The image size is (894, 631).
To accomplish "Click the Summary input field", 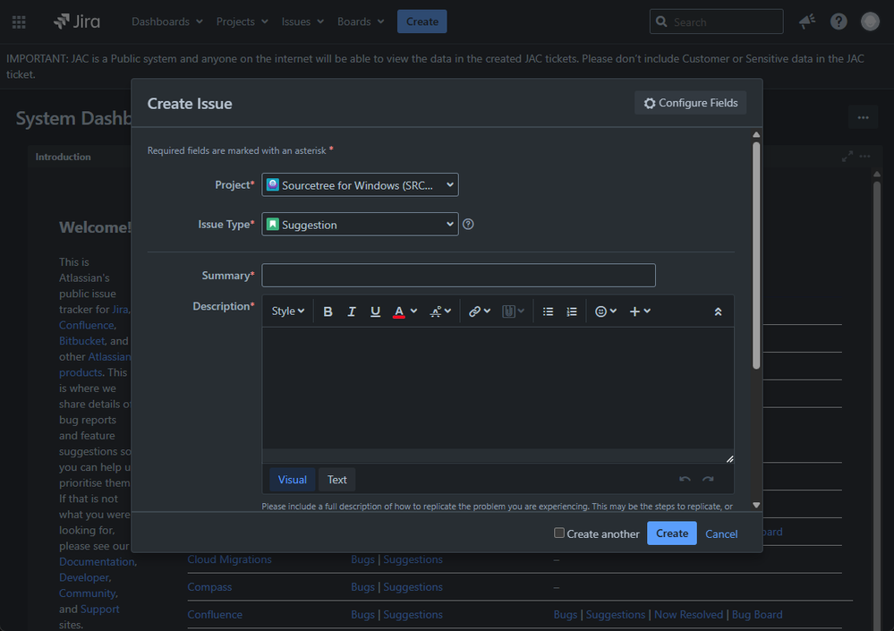I will [458, 276].
